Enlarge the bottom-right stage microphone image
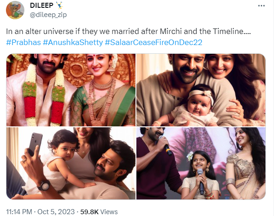This screenshot has height=216, width=276. point(201,164)
